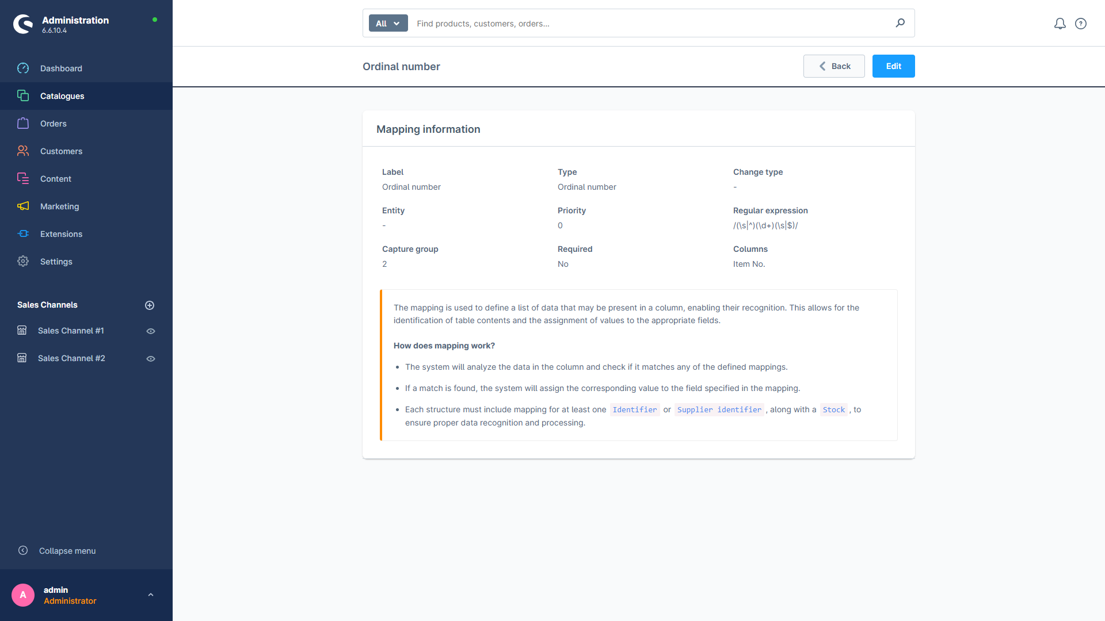Click the Extensions plug icon
This screenshot has height=621, width=1105.
[x=23, y=234]
